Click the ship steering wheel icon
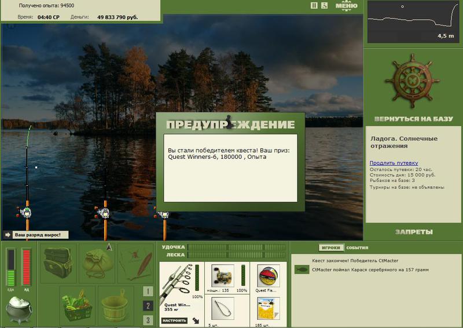 click(x=413, y=81)
